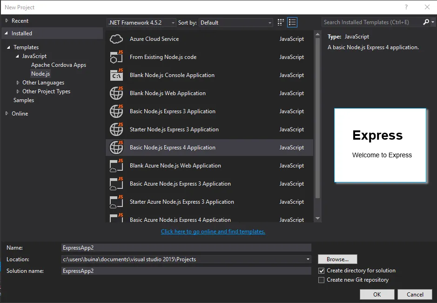Expand the Recent section
This screenshot has height=303, width=437.
click(7, 20)
